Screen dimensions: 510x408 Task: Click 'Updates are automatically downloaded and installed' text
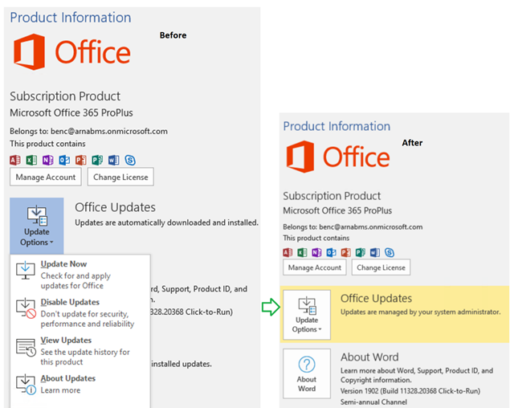[166, 222]
